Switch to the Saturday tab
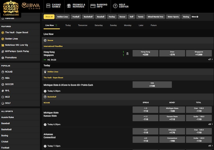 point(99,25)
